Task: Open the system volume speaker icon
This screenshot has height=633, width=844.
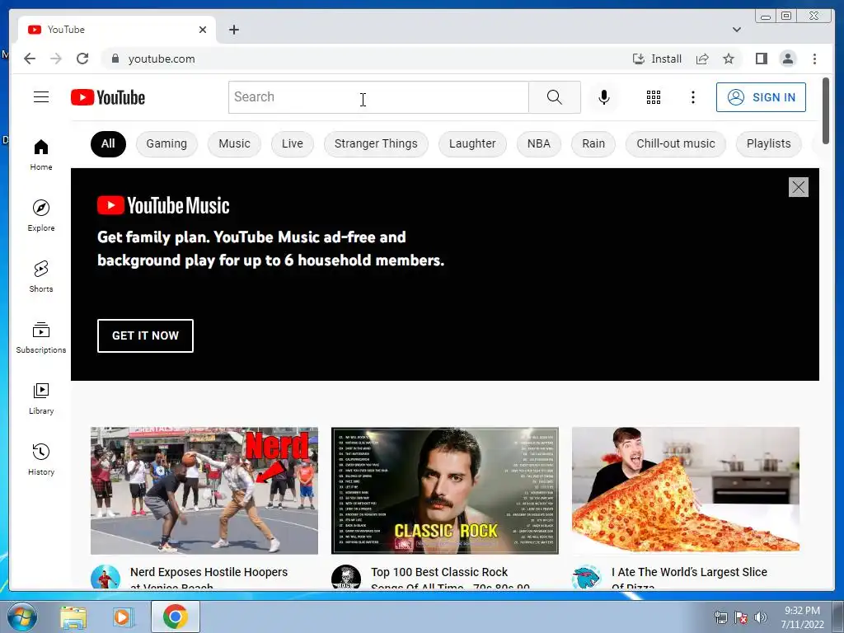Action: (x=761, y=617)
